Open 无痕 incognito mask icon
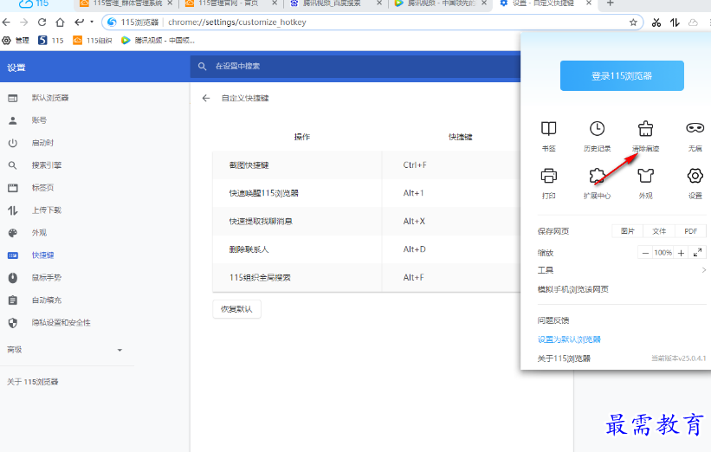The width and height of the screenshot is (711, 452). [x=695, y=128]
